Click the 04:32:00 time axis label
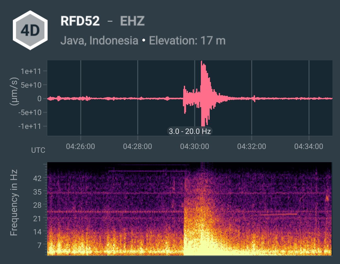Screen dimensions: 340x264 252,146
